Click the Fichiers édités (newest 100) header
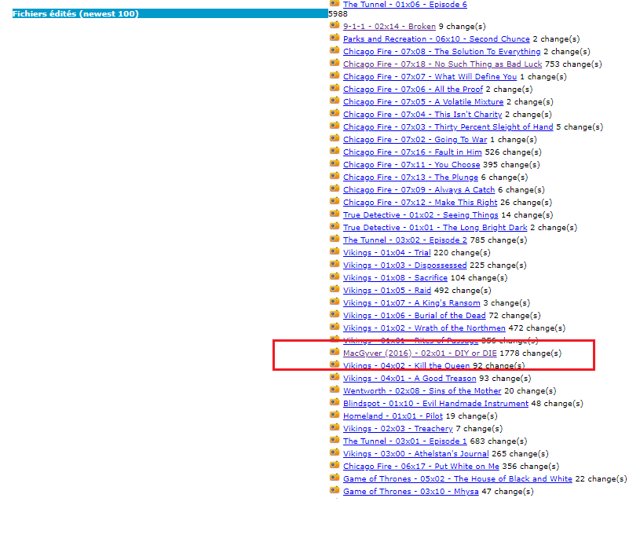This screenshot has height=542, width=640. (x=75, y=14)
